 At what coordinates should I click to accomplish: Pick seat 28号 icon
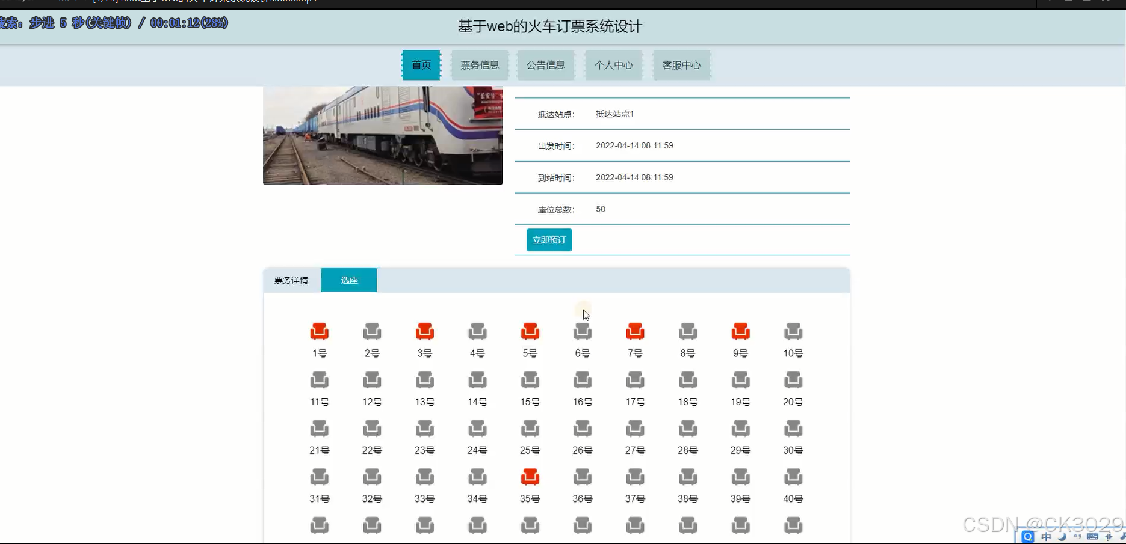tap(688, 429)
